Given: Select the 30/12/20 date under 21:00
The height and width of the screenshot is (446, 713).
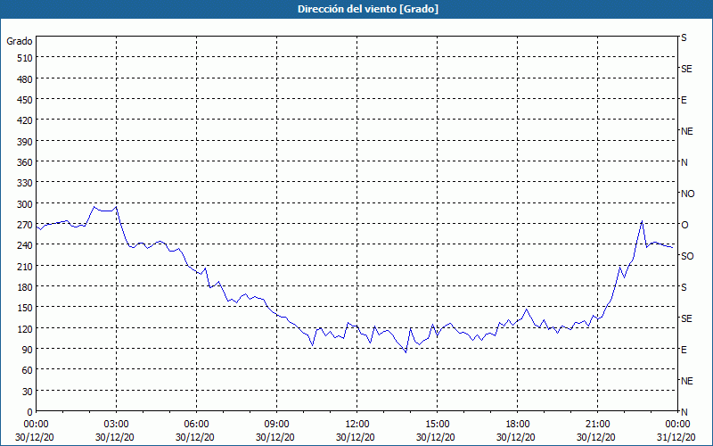Looking at the screenshot, I should tap(596, 437).
